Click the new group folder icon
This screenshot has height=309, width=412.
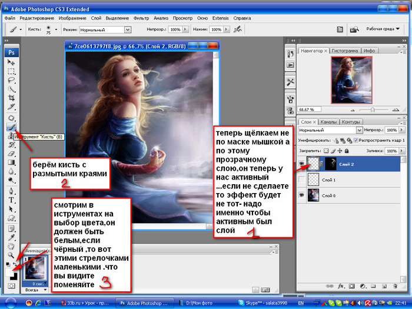pyautogui.click(x=373, y=286)
